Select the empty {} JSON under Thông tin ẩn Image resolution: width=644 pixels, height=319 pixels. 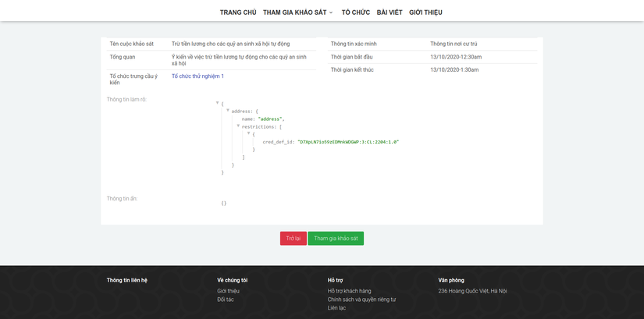[224, 204]
